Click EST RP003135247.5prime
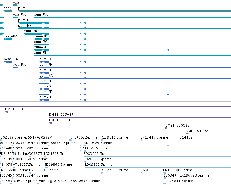Viewport: 231px width, 185px height. pos(30,175)
